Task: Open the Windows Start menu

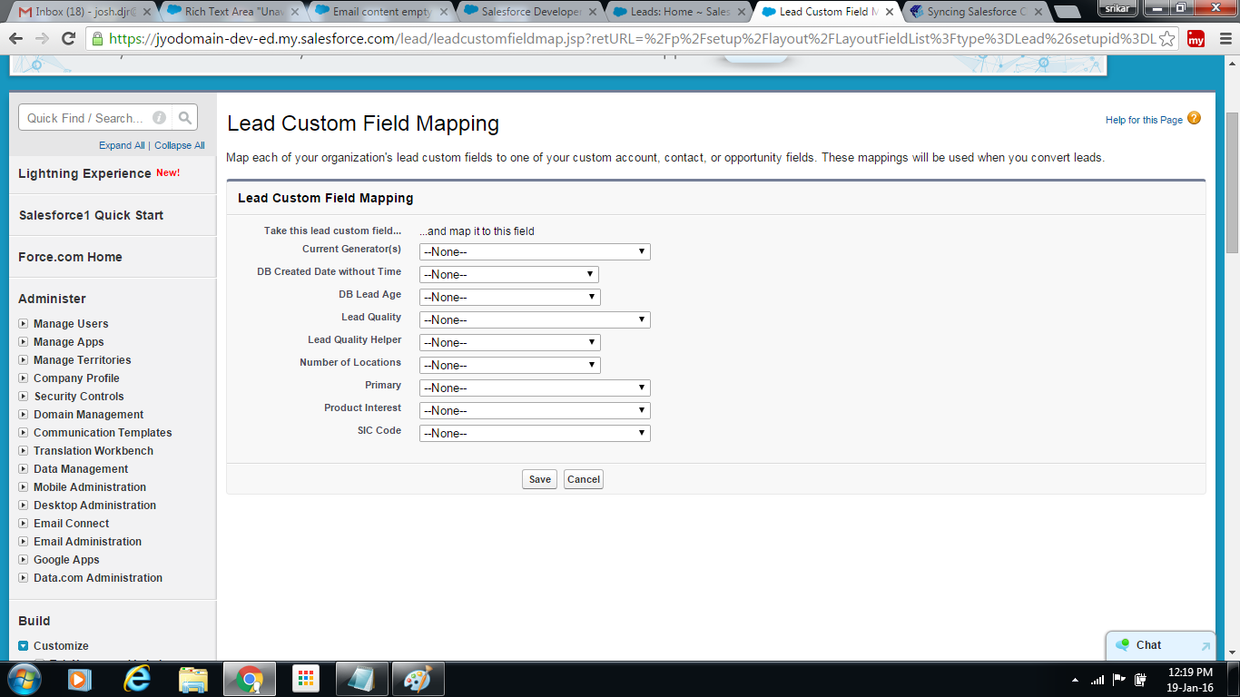Action: click(x=24, y=679)
